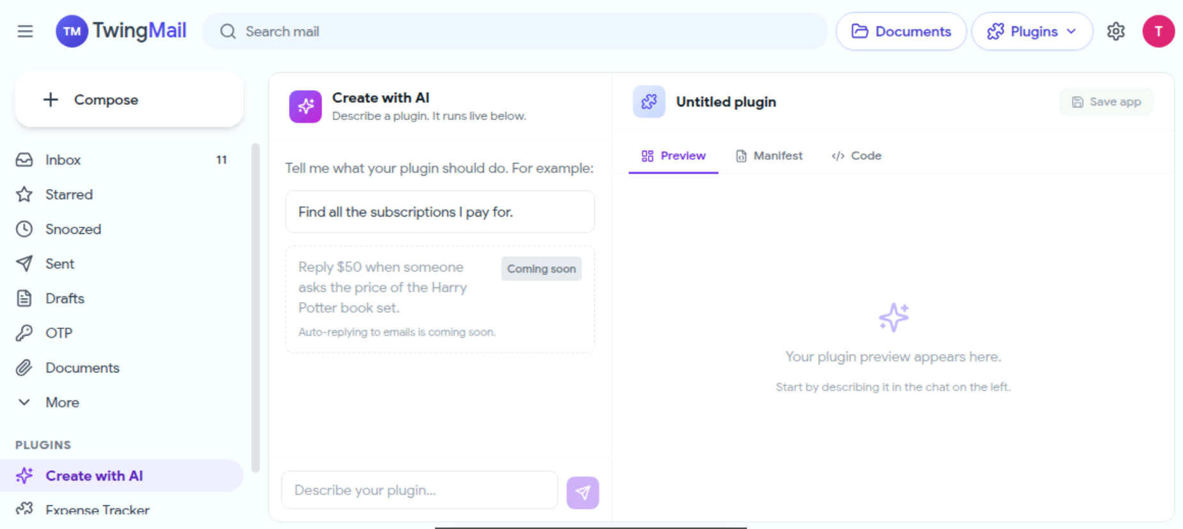Click the Sent paper-plane icon
The width and height of the screenshot is (1183, 529).
(24, 264)
